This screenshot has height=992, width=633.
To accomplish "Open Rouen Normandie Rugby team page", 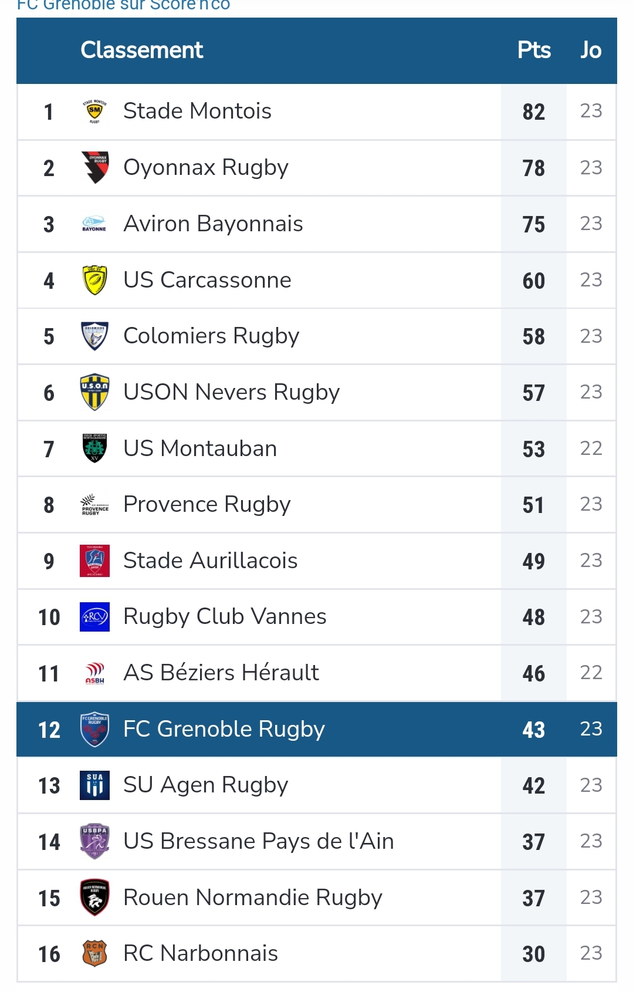I will pyautogui.click(x=253, y=897).
